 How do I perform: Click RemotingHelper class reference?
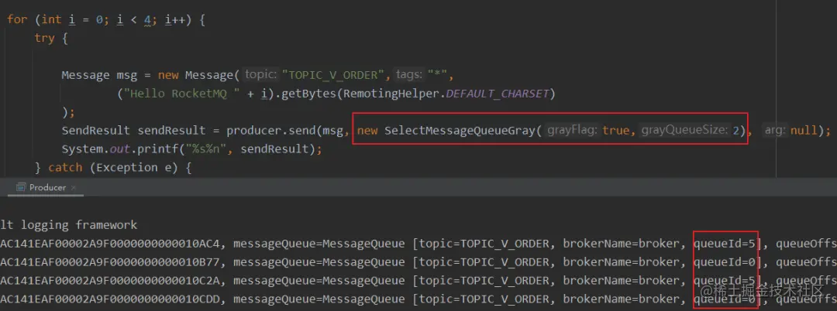(392, 94)
